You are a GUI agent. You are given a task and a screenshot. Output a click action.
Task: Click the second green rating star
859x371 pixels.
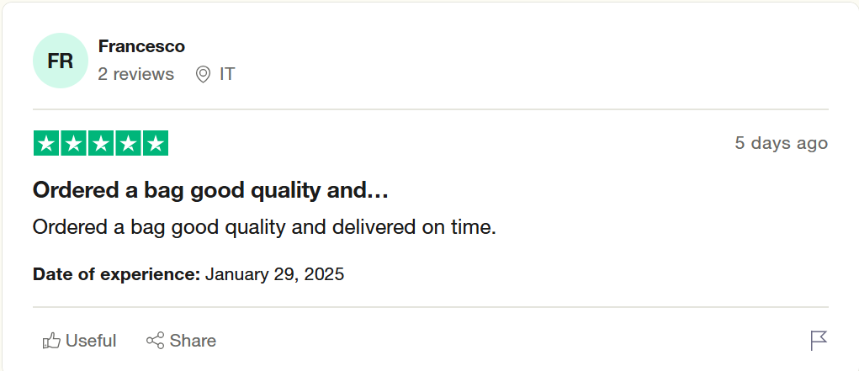coord(73,144)
